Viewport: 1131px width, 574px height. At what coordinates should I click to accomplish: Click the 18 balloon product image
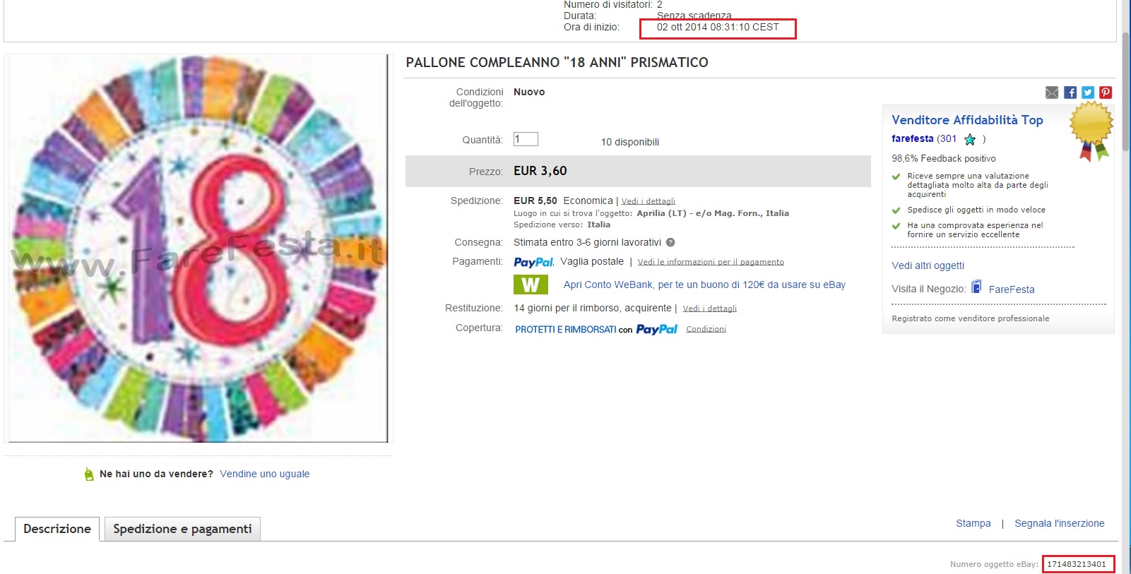pyautogui.click(x=197, y=249)
